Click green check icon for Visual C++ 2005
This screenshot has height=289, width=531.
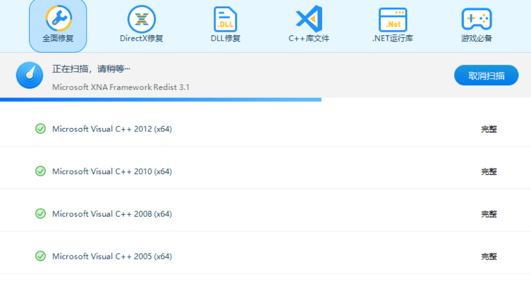40,256
